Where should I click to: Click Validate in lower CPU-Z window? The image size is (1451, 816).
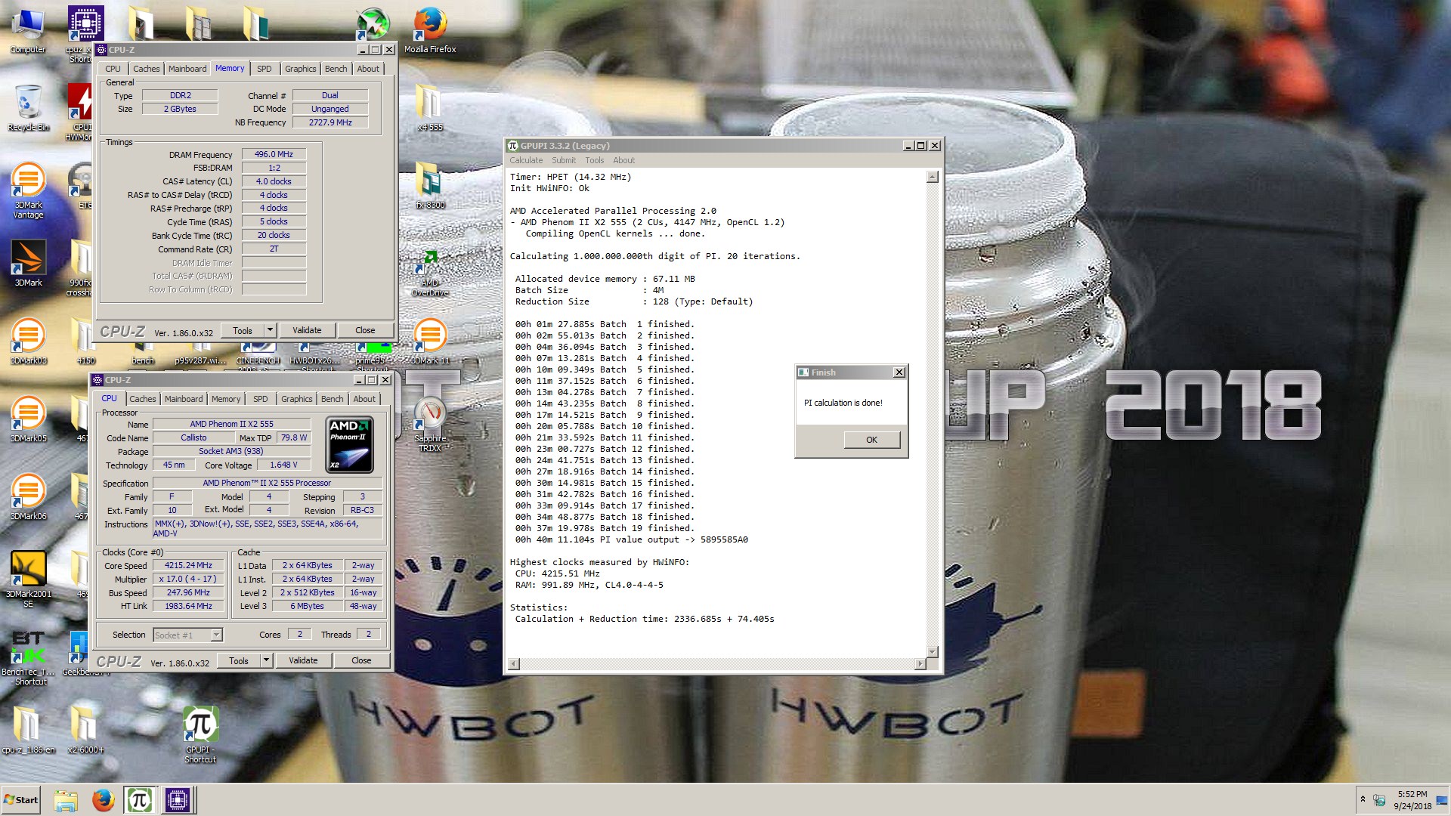point(303,661)
